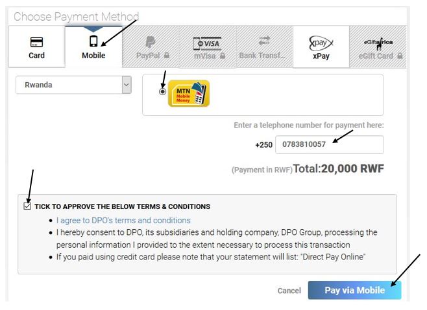Toggle the terms and conditions approval checkbox
Viewport: 427px width, 310px height.
tap(27, 206)
